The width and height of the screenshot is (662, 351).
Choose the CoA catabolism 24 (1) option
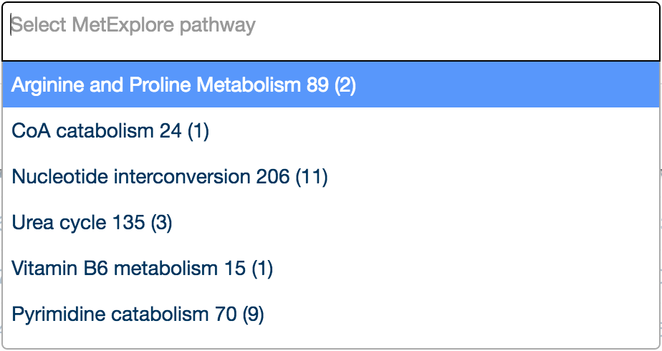(x=330, y=130)
